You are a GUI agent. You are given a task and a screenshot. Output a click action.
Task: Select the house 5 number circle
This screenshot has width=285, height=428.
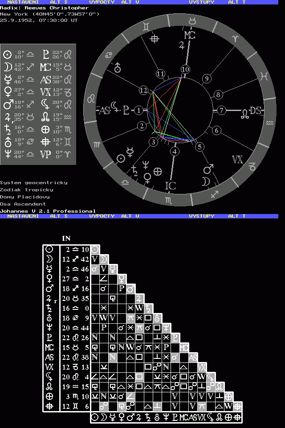(199, 147)
